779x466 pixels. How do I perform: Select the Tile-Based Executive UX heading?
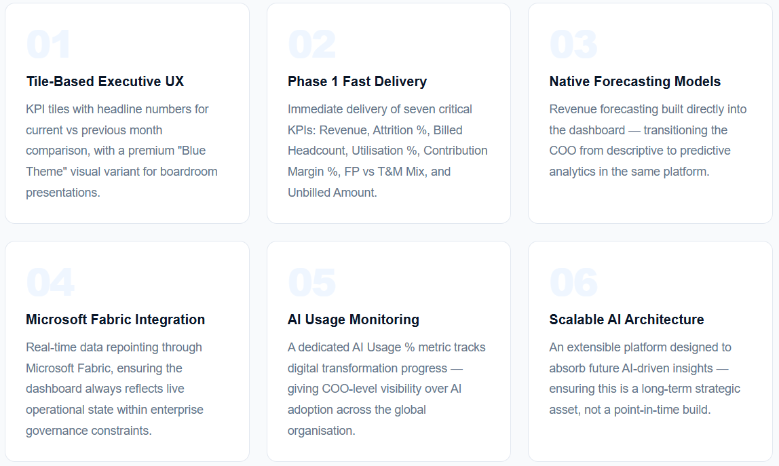click(104, 81)
